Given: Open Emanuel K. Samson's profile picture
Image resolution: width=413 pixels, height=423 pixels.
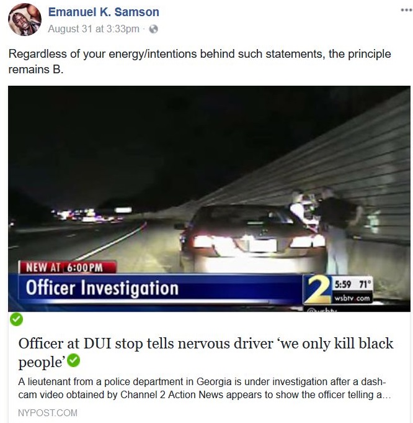Looking at the screenshot, I should [x=25, y=19].
